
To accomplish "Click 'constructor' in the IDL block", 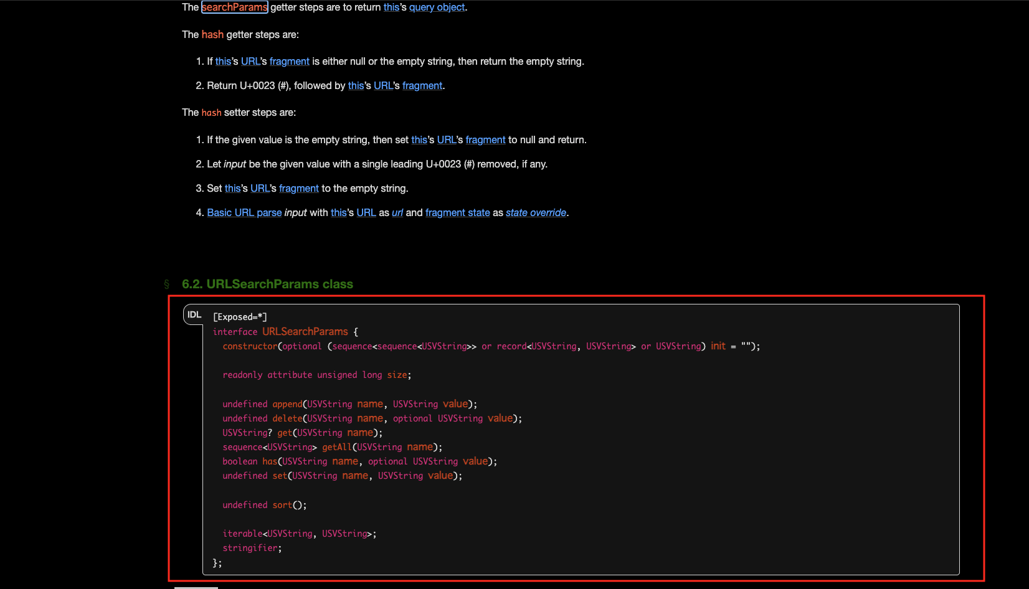I will click(x=250, y=346).
